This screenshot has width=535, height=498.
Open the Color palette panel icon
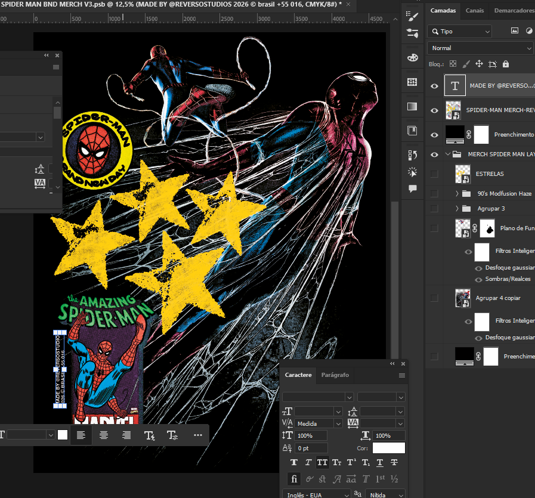[412, 58]
